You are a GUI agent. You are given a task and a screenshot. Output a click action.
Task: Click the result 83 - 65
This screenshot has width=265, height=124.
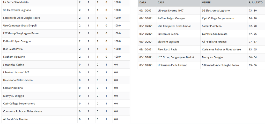tap(253, 49)
